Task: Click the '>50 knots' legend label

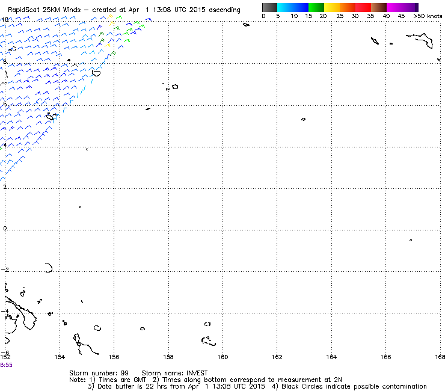Action: 428,16
